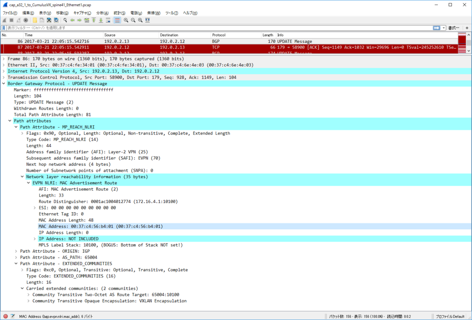Select packet 86 BGP UPDATE Message row

tap(229, 41)
